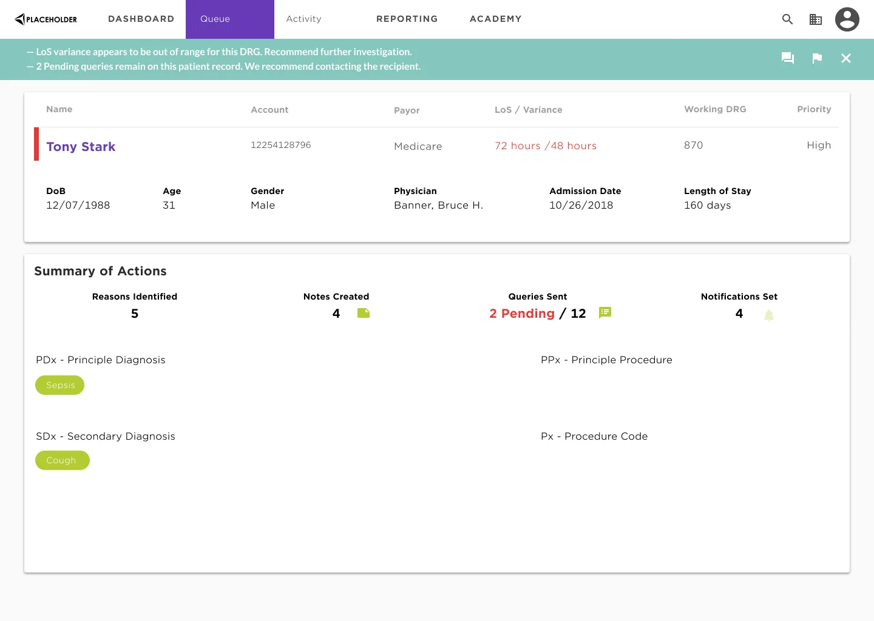Switch to the Activity tab
Image resolution: width=874 pixels, height=621 pixels.
[x=303, y=19]
